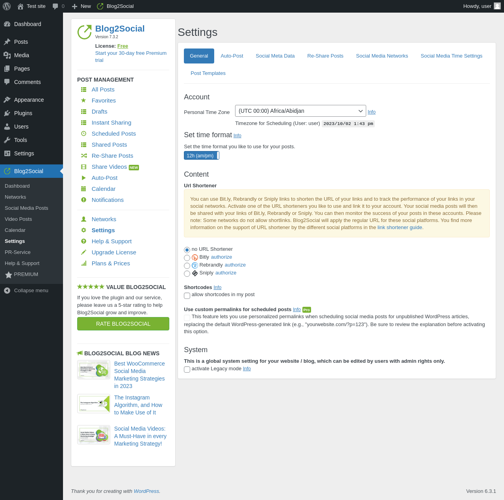Click the Plugins plug icon
Screen dimensions: 504x500
(7, 113)
